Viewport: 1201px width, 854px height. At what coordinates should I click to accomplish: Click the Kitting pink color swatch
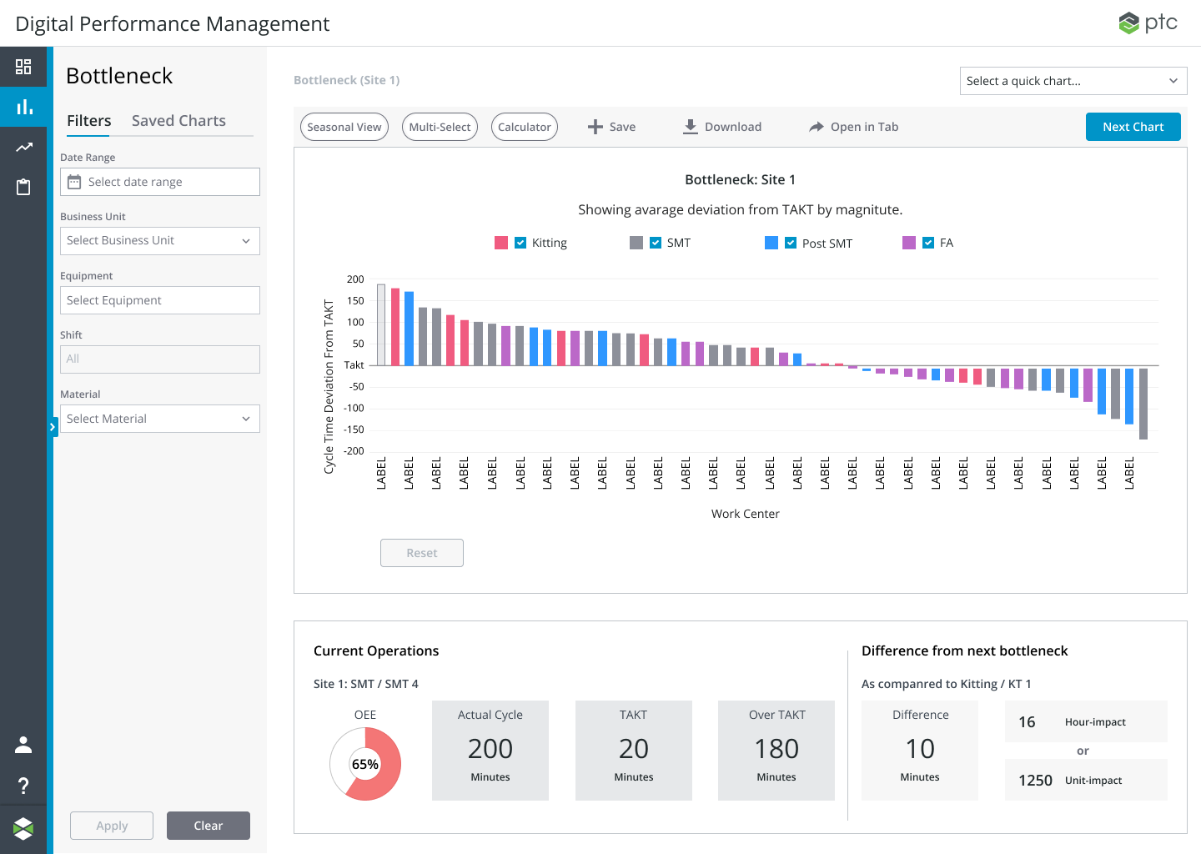click(x=501, y=243)
